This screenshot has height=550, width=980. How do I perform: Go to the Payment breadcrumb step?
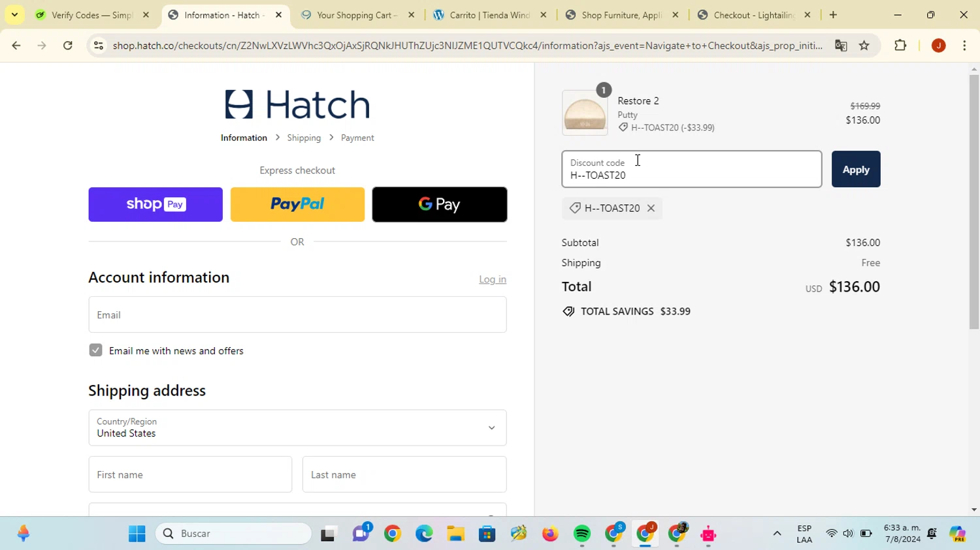click(357, 138)
